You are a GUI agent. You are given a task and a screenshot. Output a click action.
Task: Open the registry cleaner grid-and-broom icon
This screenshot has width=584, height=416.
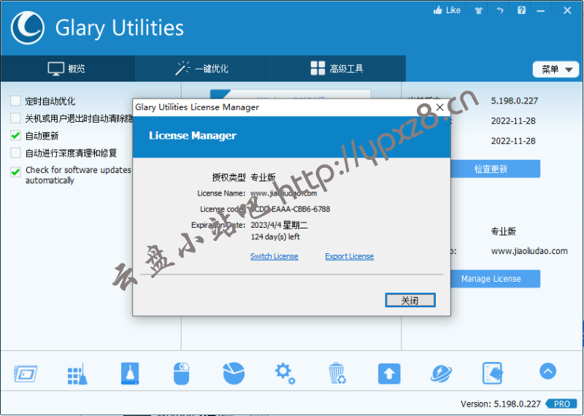point(77,374)
